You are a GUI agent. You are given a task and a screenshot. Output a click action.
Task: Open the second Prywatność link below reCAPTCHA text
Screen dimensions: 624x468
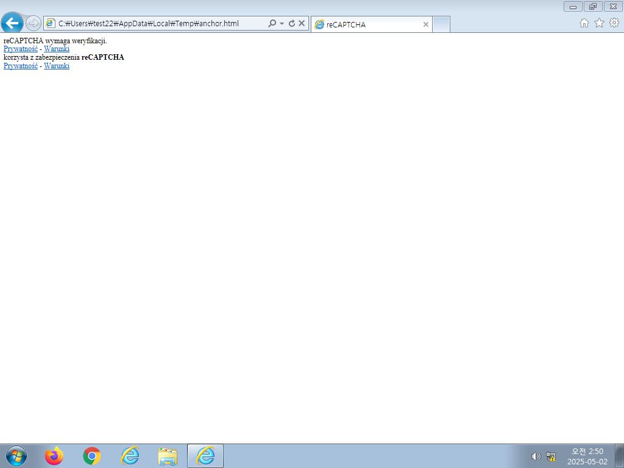click(x=21, y=66)
